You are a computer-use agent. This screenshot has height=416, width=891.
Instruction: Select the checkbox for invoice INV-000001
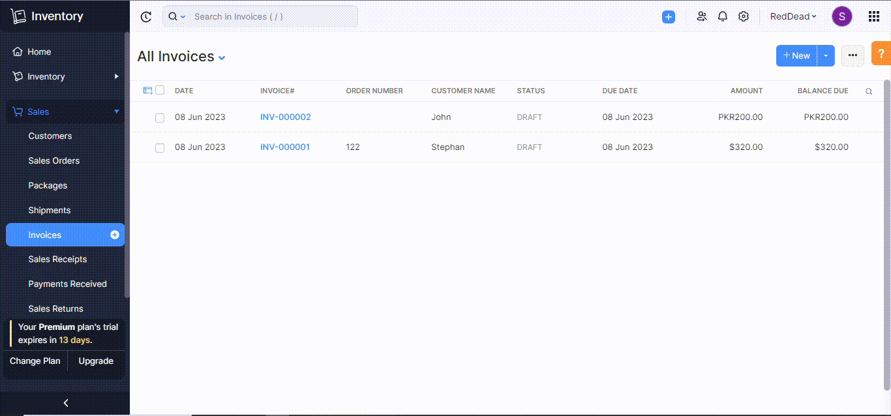pyautogui.click(x=160, y=147)
